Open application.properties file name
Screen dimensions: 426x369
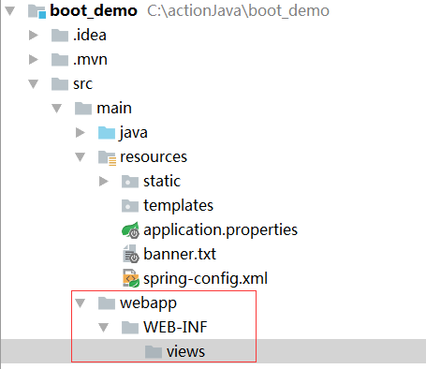(221, 230)
